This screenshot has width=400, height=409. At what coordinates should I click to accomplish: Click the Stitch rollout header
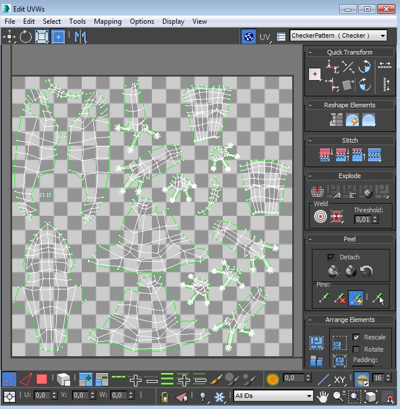350,140
